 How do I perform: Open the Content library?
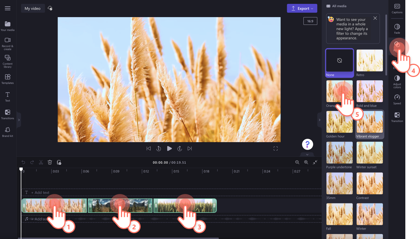tap(7, 61)
